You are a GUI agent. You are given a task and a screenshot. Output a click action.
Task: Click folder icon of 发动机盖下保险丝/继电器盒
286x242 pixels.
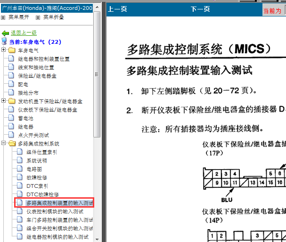[x=12, y=101]
